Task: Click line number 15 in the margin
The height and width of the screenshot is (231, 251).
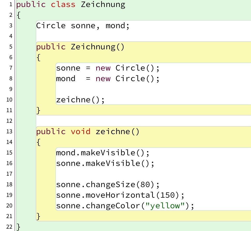Action: pos(9,153)
